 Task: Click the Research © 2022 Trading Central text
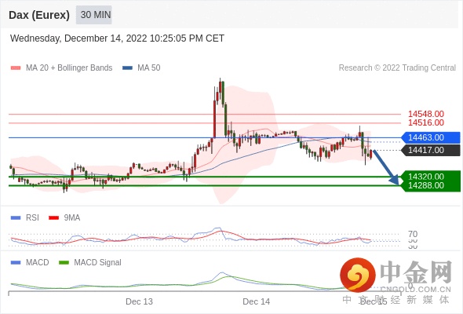(397, 68)
